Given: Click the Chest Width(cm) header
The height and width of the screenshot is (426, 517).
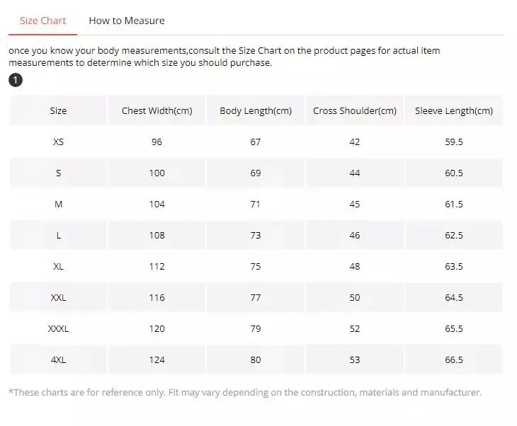Looking at the screenshot, I should tap(157, 110).
